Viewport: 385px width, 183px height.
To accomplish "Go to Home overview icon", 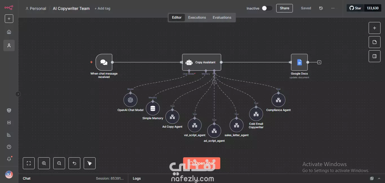I will point(9,32).
